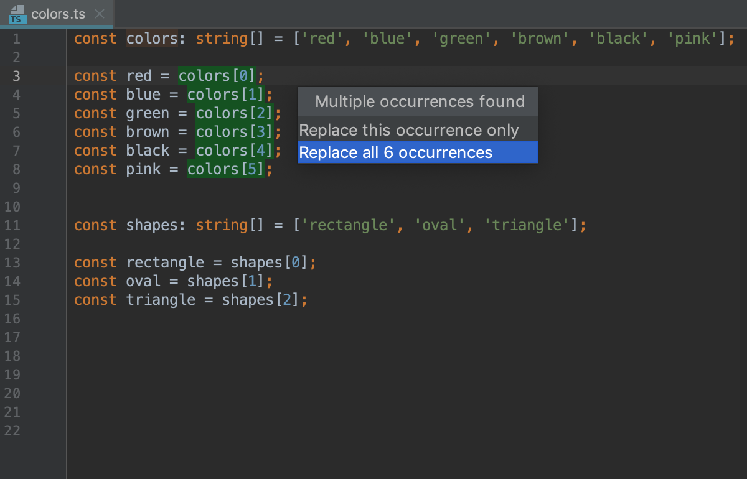Click the string[] type annotation on line 11
This screenshot has width=747, height=479.
tap(230, 225)
